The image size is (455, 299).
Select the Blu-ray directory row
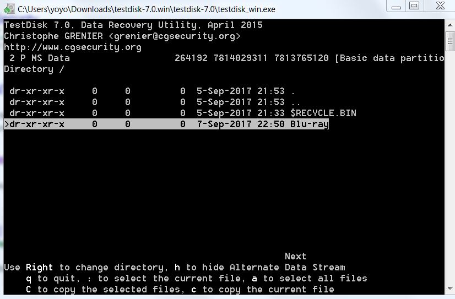(166, 124)
